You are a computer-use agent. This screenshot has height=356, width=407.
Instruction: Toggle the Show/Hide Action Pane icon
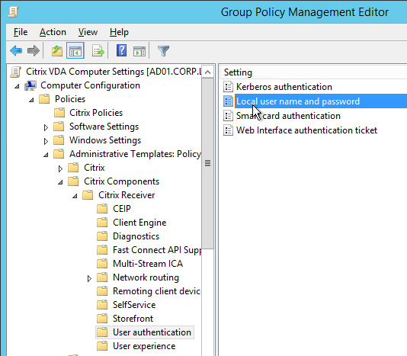[x=139, y=51]
